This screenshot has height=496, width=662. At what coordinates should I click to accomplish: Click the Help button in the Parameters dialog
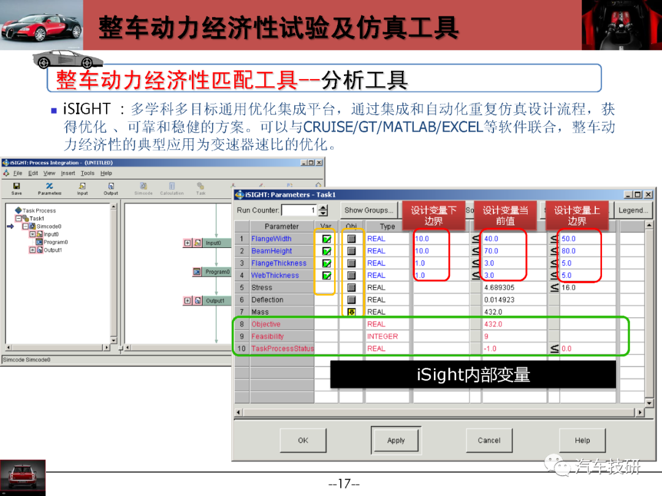pyautogui.click(x=582, y=440)
